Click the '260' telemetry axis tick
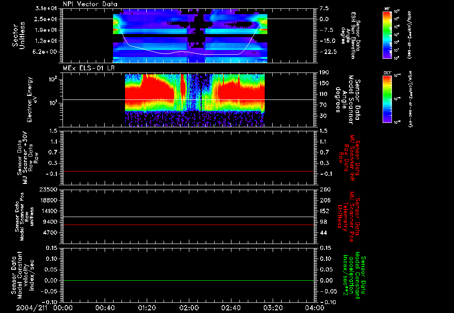The image size is (454, 313). point(325,189)
